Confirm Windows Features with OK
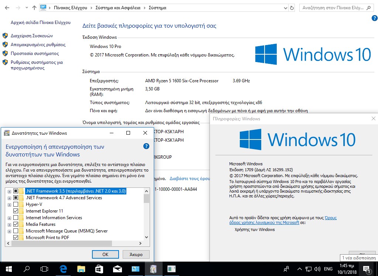The image size is (378, 276). point(105,254)
